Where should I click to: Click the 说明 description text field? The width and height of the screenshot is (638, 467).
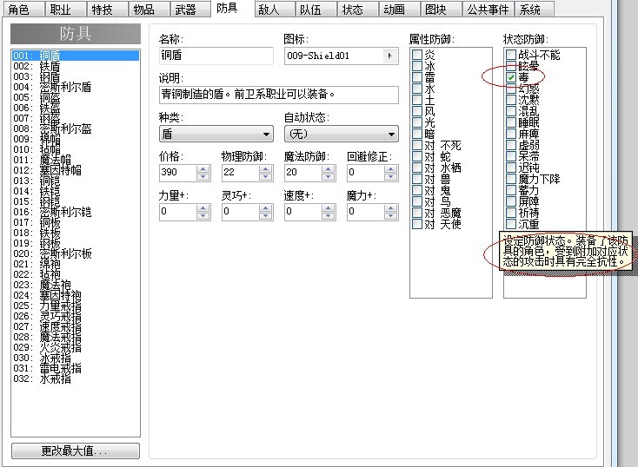(x=279, y=95)
